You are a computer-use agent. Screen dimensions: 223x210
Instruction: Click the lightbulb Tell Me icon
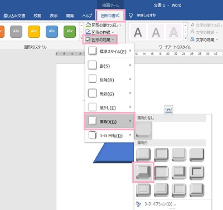click(131, 16)
